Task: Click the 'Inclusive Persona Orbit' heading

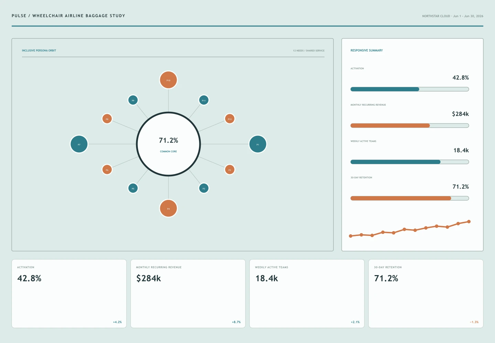Action: pyautogui.click(x=39, y=50)
